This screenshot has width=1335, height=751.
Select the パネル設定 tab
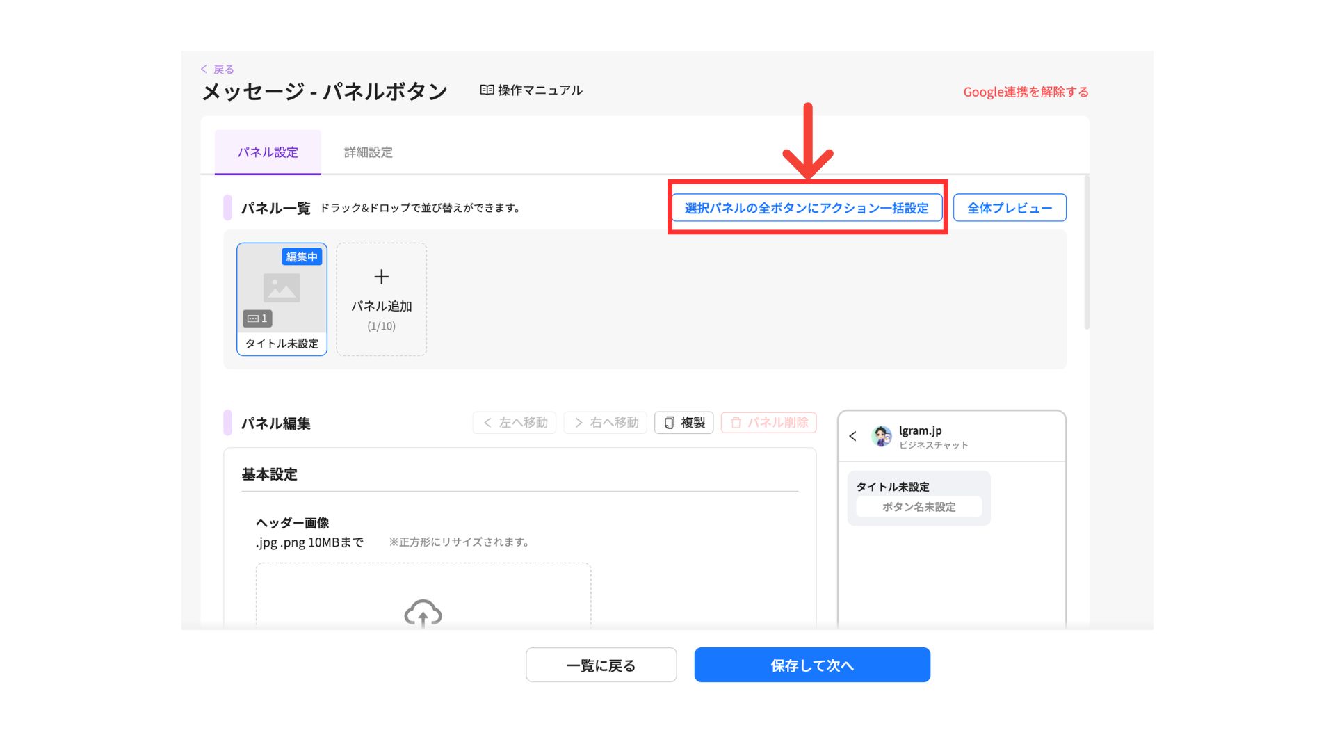268,152
